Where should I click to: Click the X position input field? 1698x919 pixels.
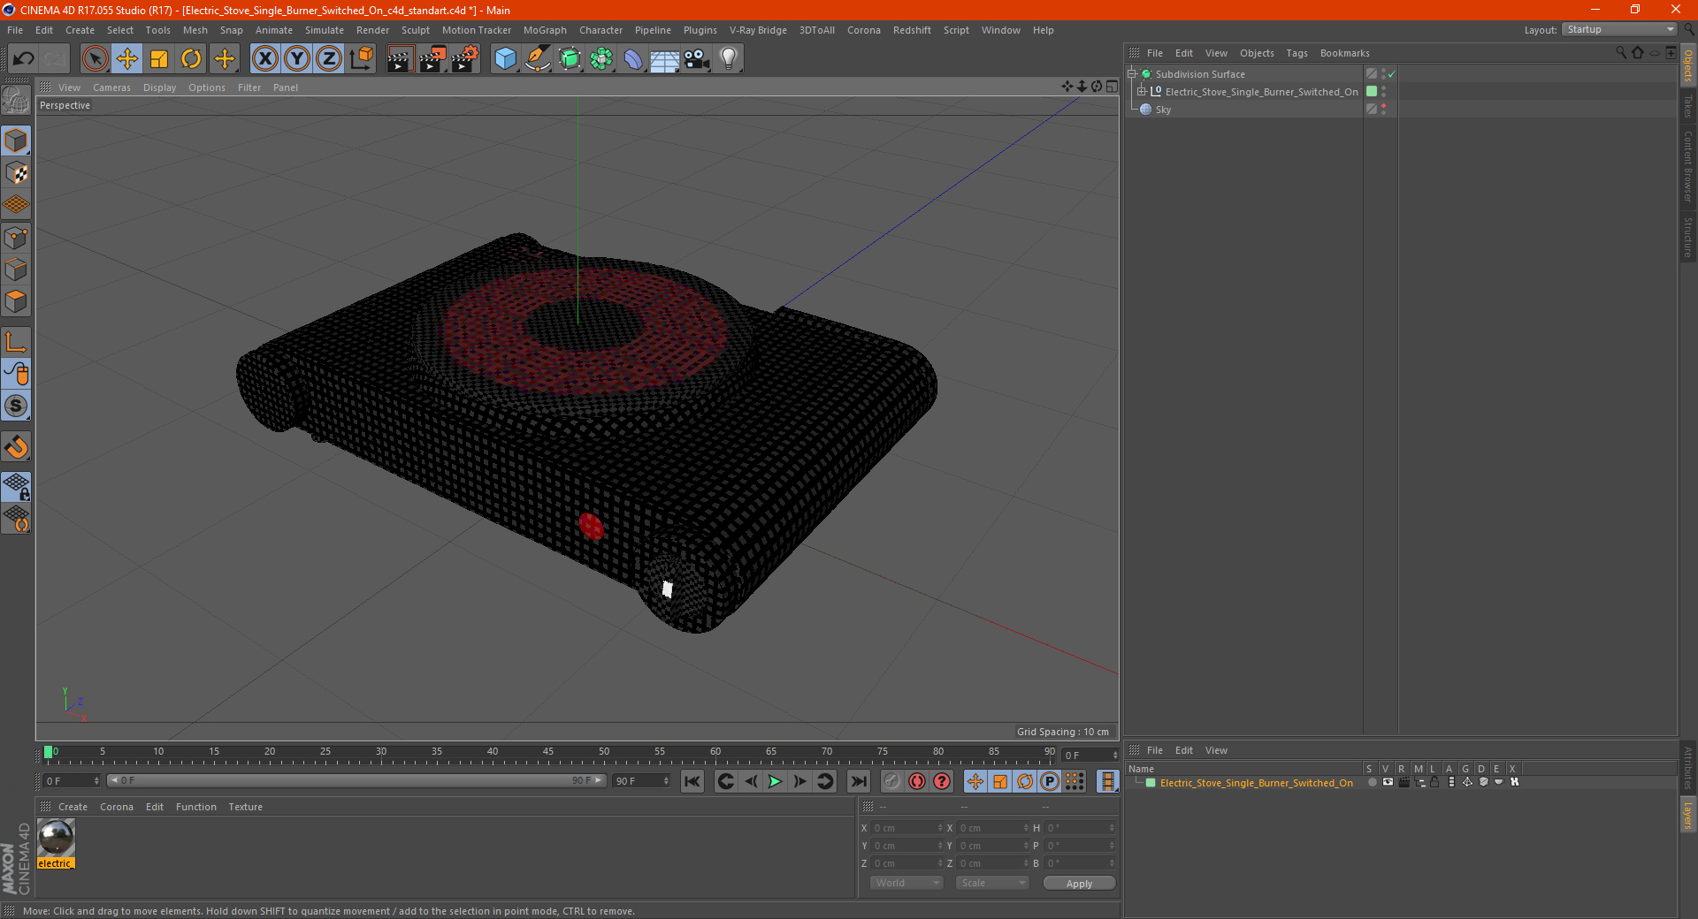point(907,828)
